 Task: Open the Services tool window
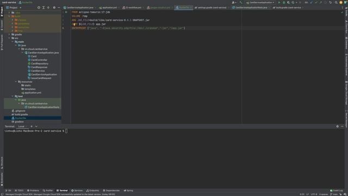77,191
